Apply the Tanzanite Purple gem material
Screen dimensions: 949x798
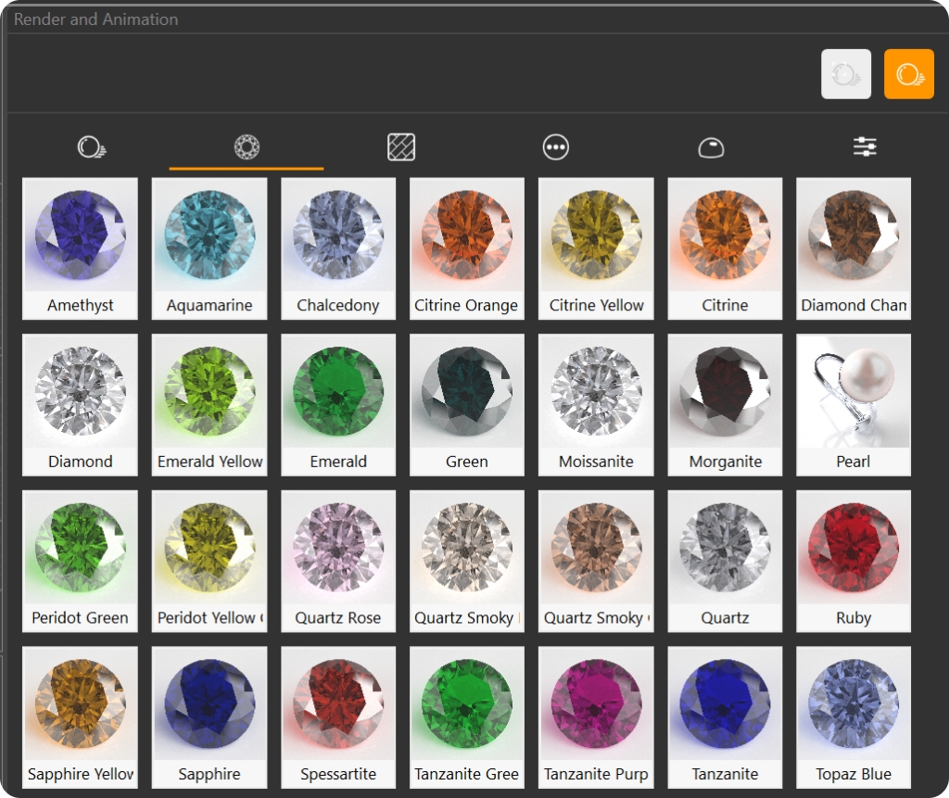pos(596,716)
